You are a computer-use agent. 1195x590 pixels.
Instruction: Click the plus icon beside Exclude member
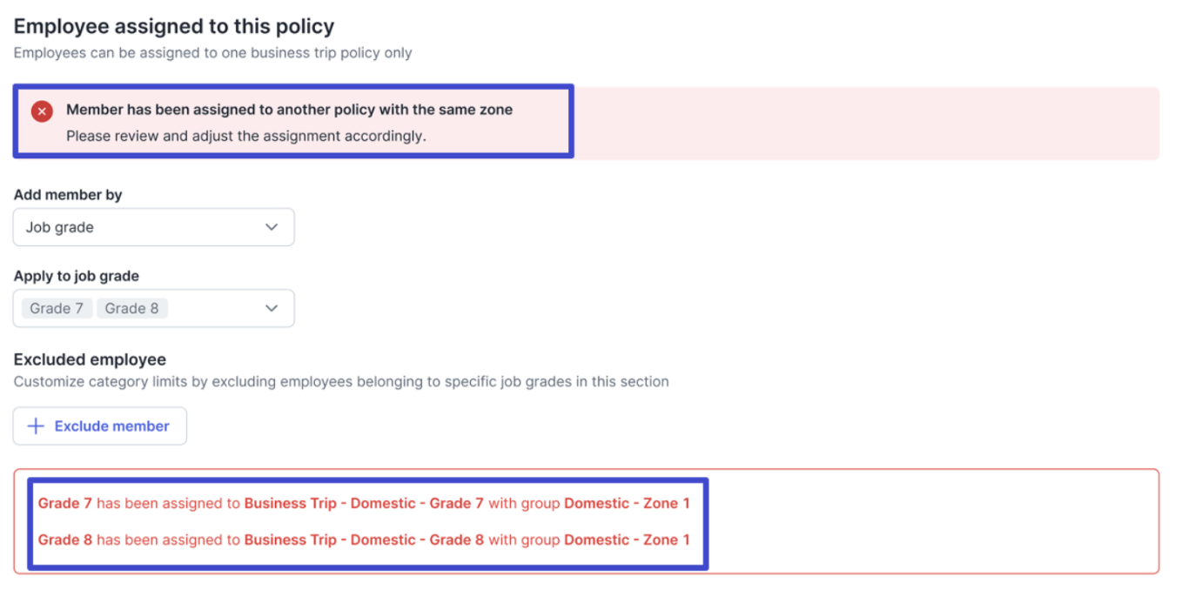tap(36, 426)
